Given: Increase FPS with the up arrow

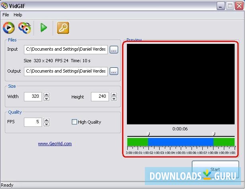Looking at the screenshot, I should [47, 120].
